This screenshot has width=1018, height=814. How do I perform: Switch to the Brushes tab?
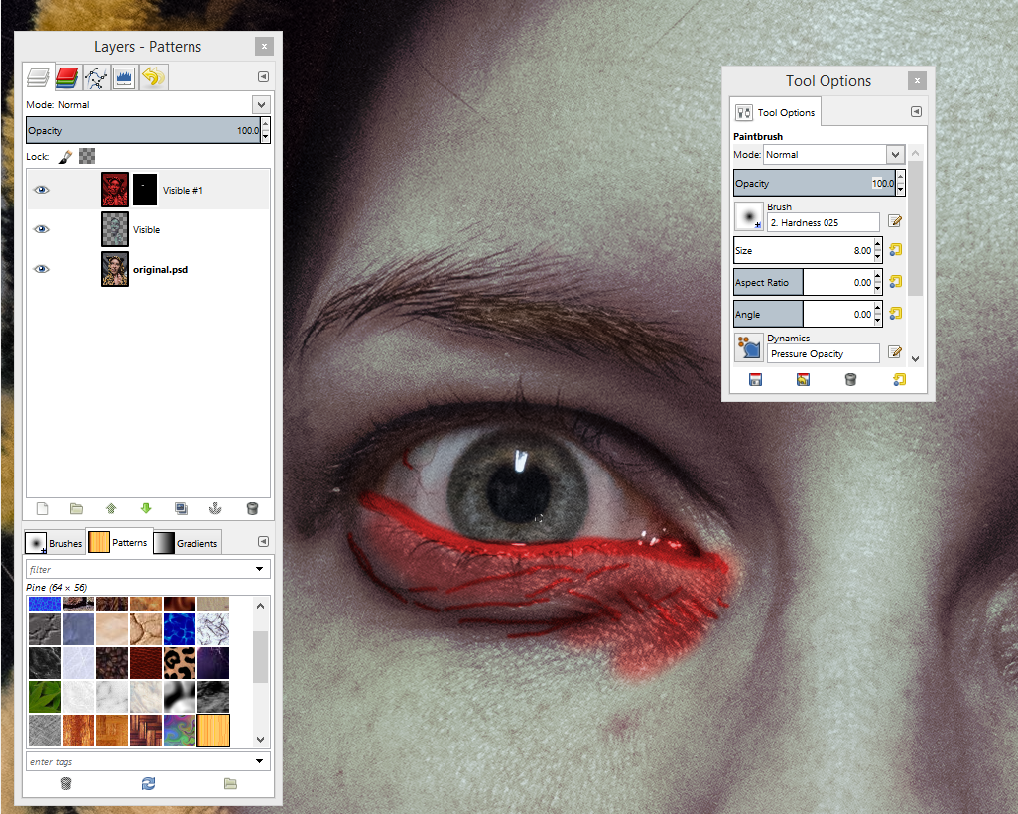pyautogui.click(x=55, y=543)
